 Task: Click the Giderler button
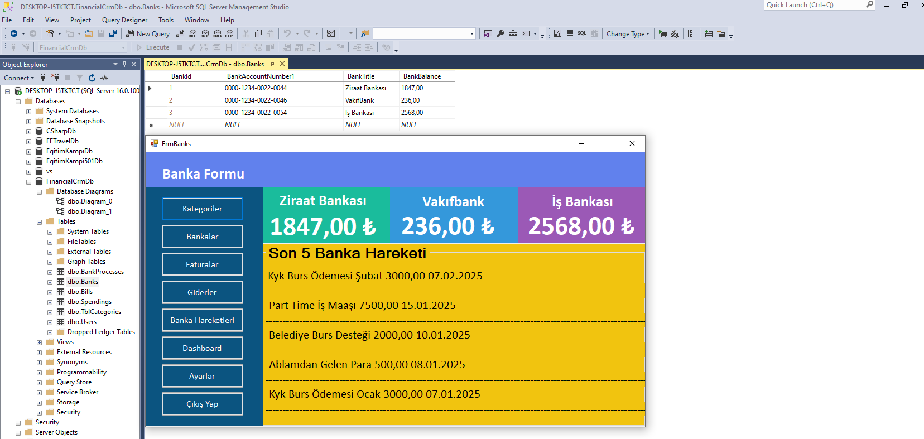coord(203,292)
